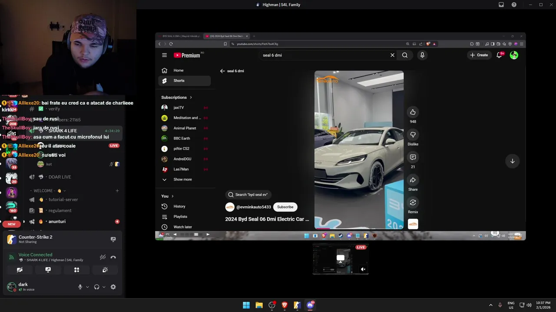Viewport: 556px width, 312px height.
Task: Disconnect from voice with hang-up icon
Action: pos(113,257)
